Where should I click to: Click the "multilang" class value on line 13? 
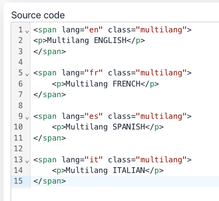click(161, 160)
